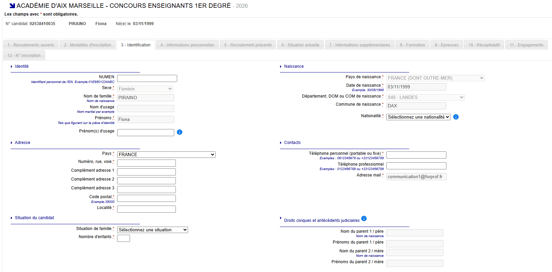Screen dimensions: 552x272
Task: Expand the Situation de famille dropdown
Action: 152,230
